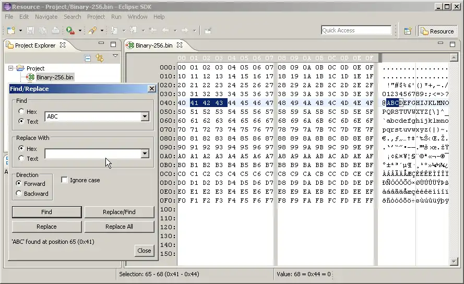Viewport: 464px width, 284px height.
Task: Open the Run menu
Action: [116, 17]
